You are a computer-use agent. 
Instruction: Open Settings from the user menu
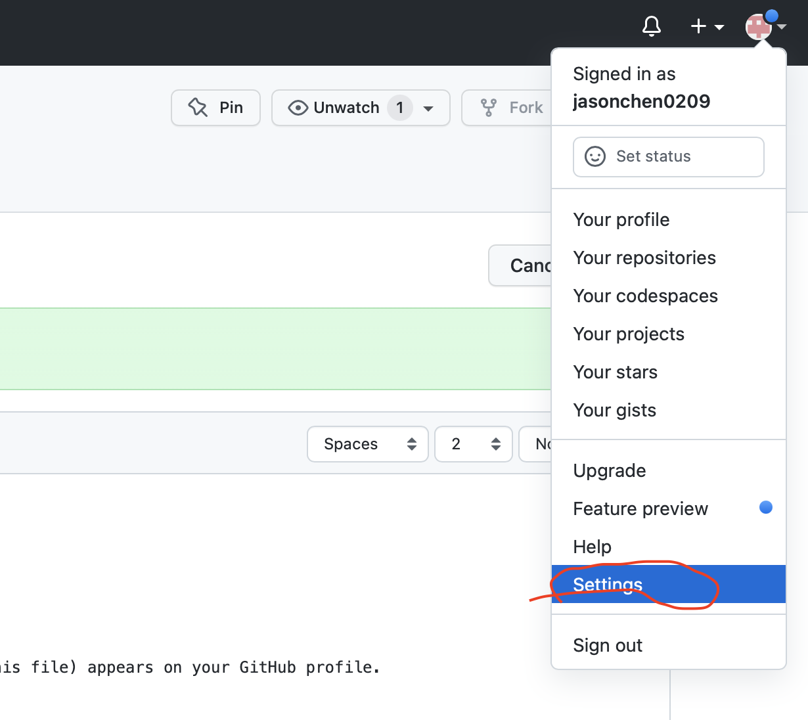click(x=608, y=584)
